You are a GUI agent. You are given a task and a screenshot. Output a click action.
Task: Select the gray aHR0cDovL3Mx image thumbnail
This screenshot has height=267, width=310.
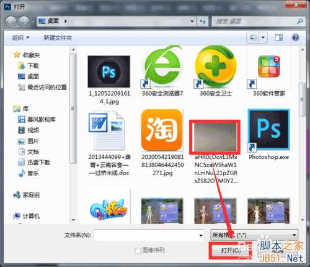215,137
